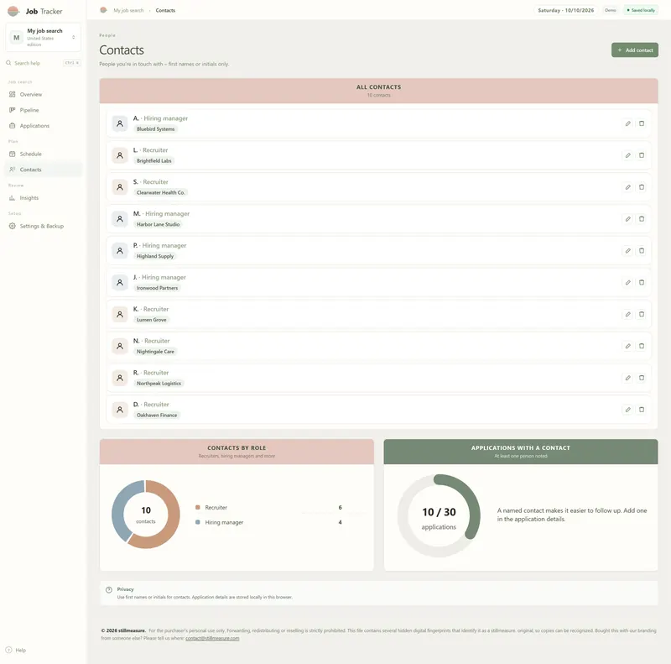This screenshot has height=664, width=671.
Task: Click the Privacy help question icon
Action: [x=109, y=590]
